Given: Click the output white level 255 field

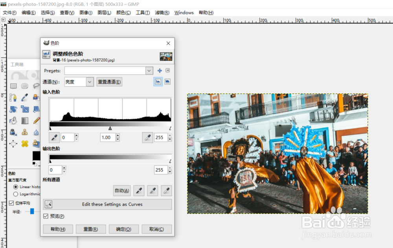Looking at the screenshot, I should tap(161, 170).
